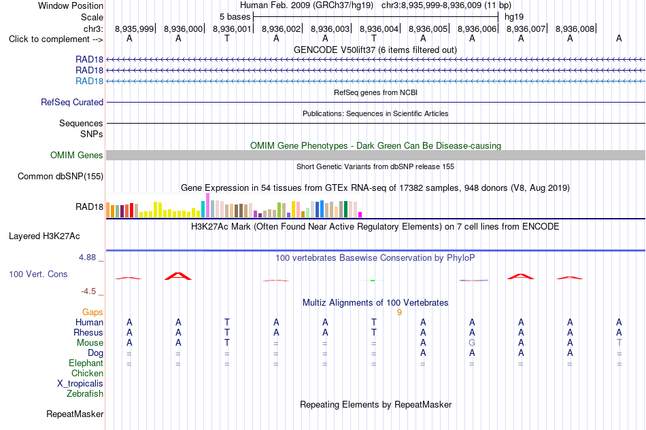The image size is (646, 430).
Task: Click the 'SNPs' track label
Action: [92, 134]
